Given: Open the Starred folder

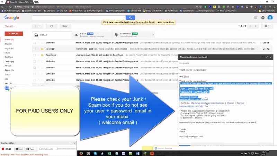Looking at the screenshot, I should coord(8,44).
